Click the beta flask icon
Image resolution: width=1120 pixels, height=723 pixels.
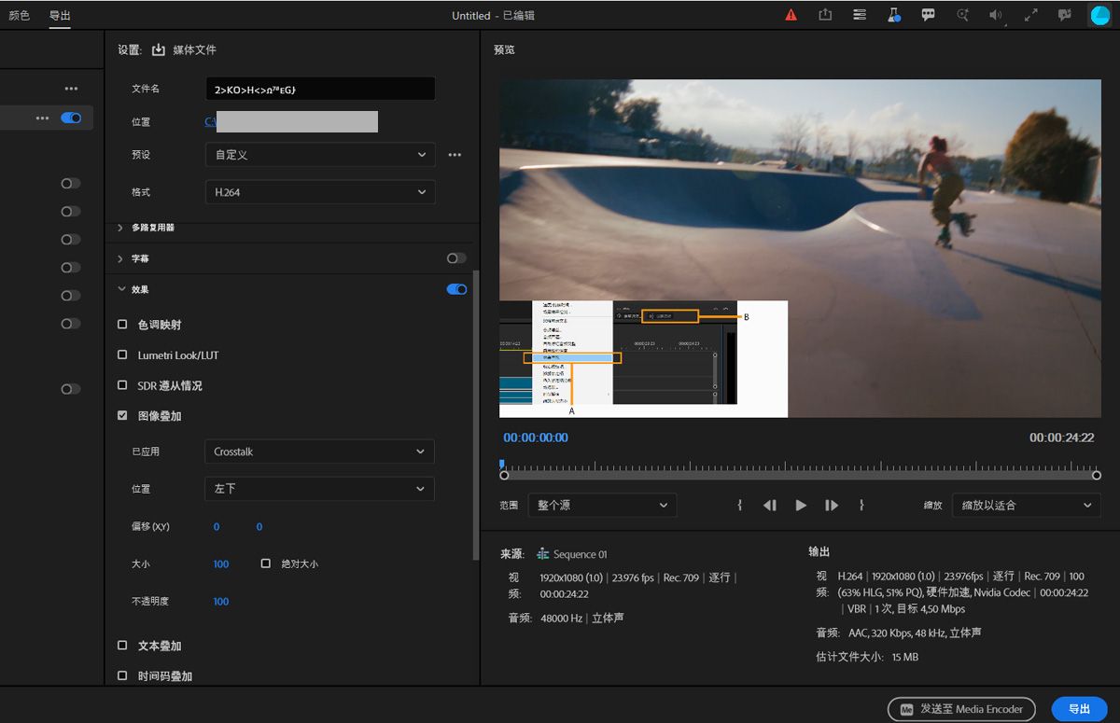point(894,15)
